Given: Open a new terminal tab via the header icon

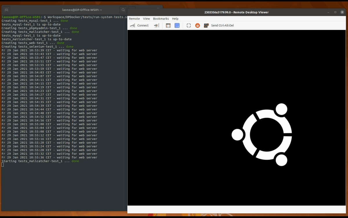Looking at the screenshot, I should 6,10.
